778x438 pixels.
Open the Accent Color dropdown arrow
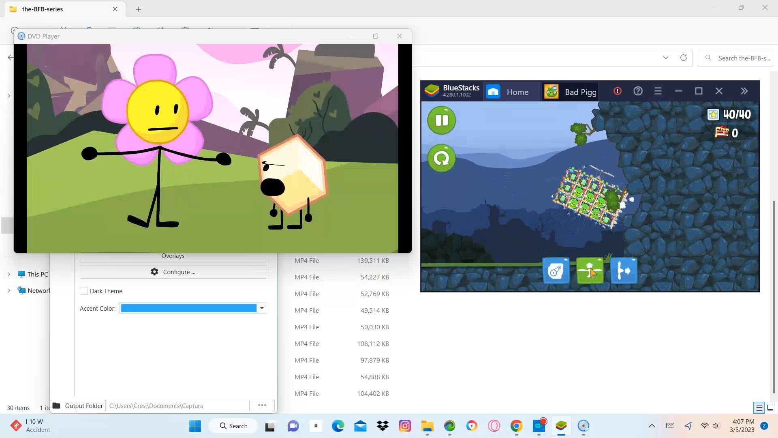(x=262, y=308)
